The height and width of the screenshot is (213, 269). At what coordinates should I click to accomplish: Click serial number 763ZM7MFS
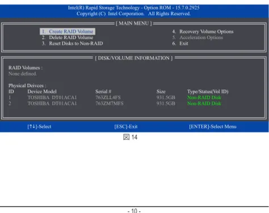point(110,104)
